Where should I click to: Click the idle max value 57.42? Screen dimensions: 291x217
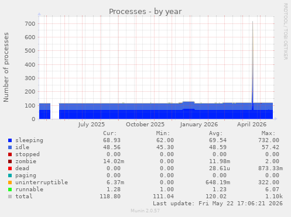click(x=271, y=147)
